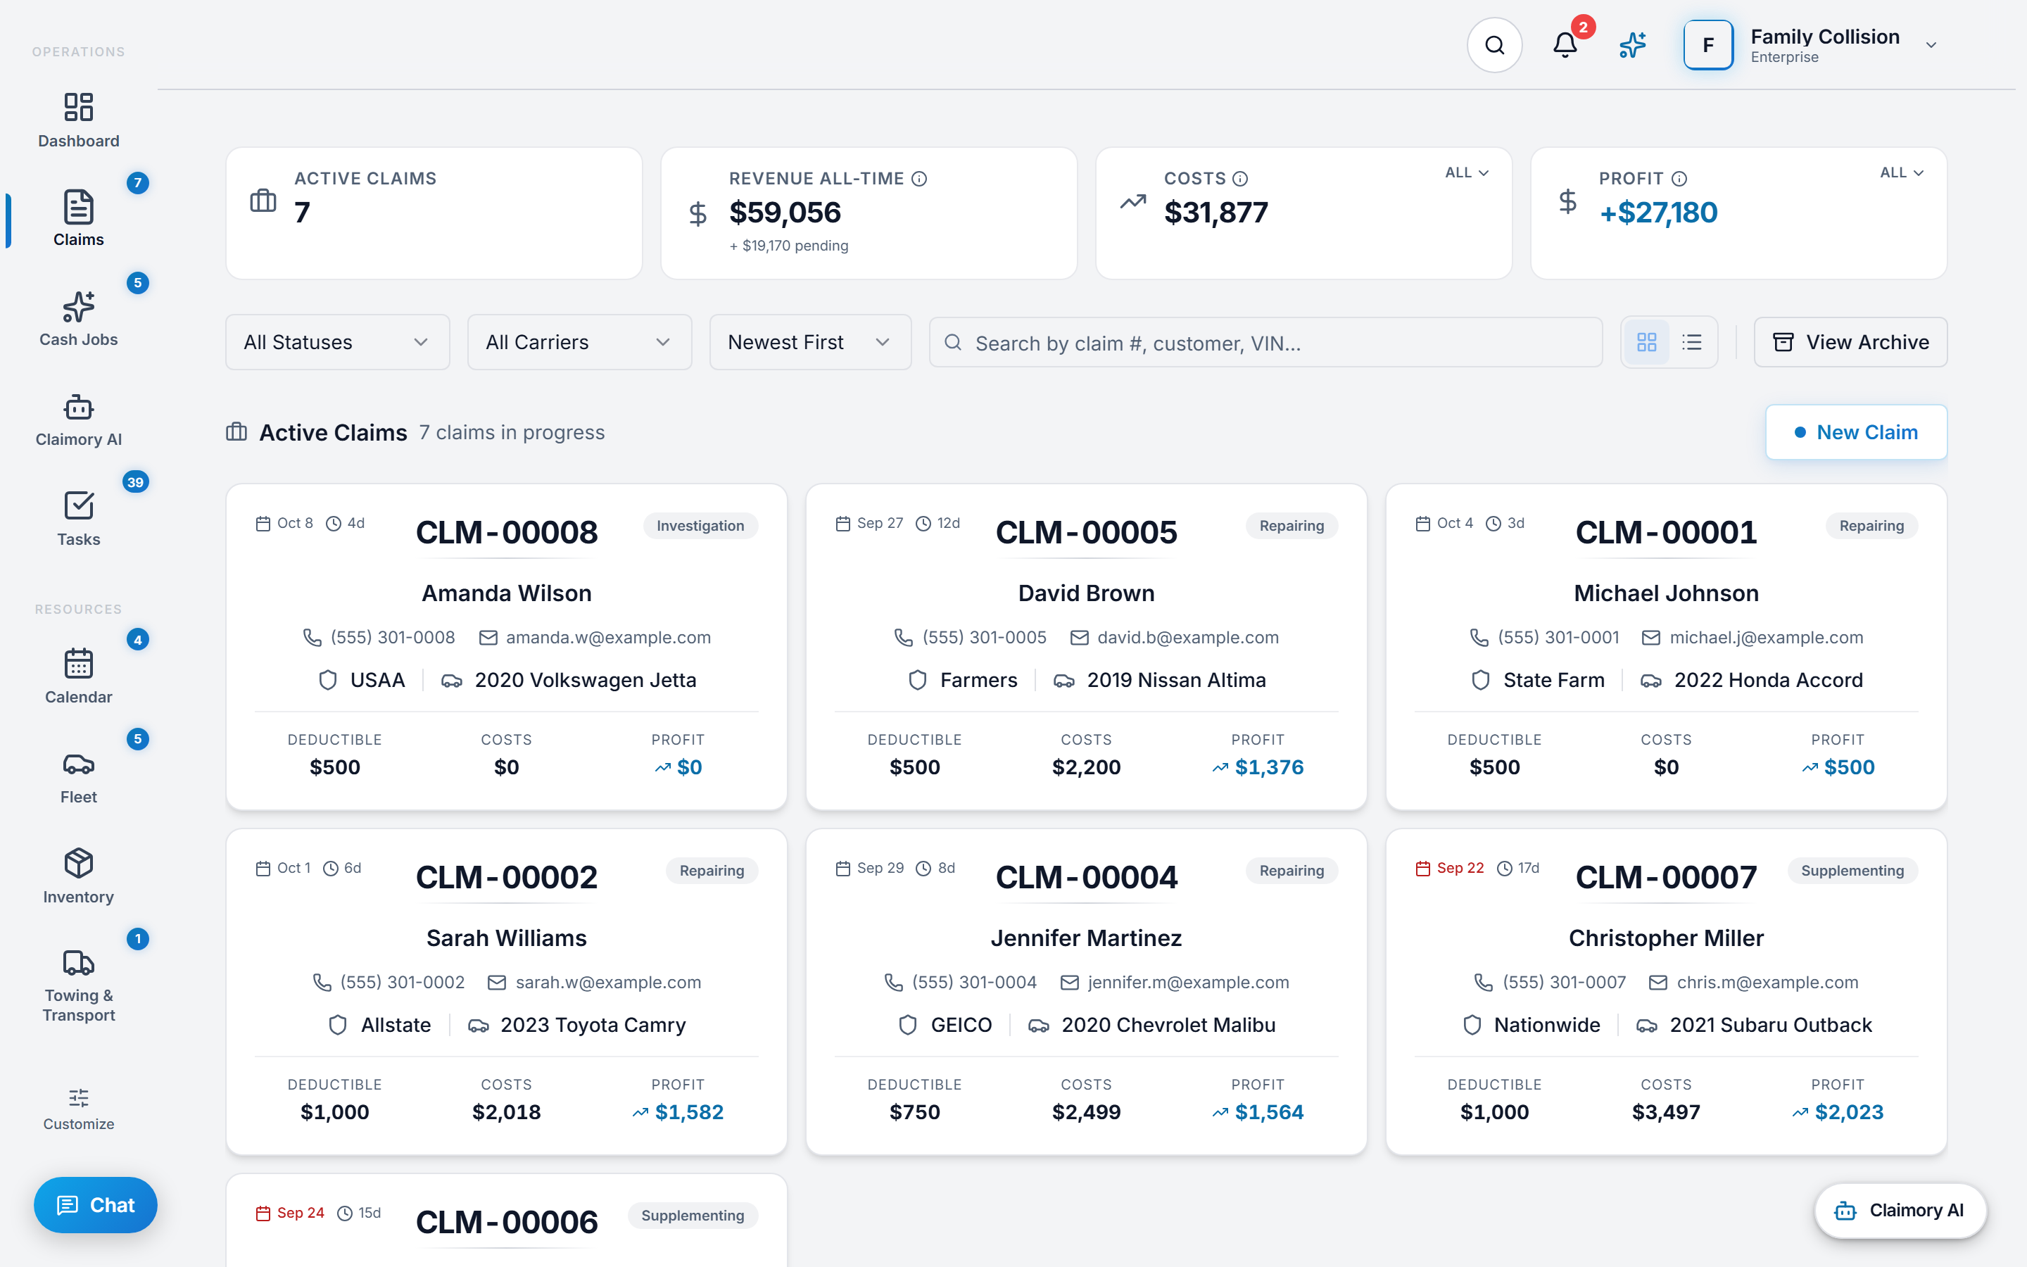Click the search magnifier icon in header
This screenshot has height=1267, width=2027.
tap(1494, 45)
